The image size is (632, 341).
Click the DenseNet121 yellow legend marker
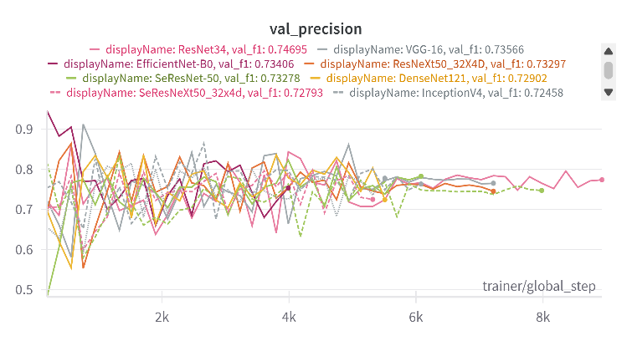tap(315, 78)
